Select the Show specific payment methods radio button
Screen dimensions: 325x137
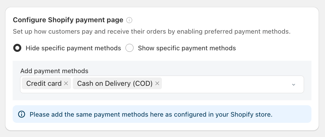point(130,48)
